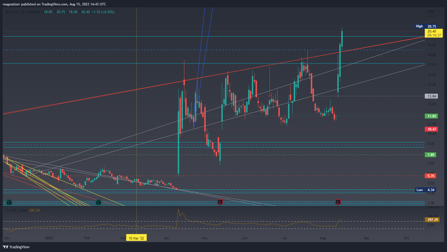Click the first green earnings icon near December
This screenshot has height=252, width=447.
[x=9, y=202]
